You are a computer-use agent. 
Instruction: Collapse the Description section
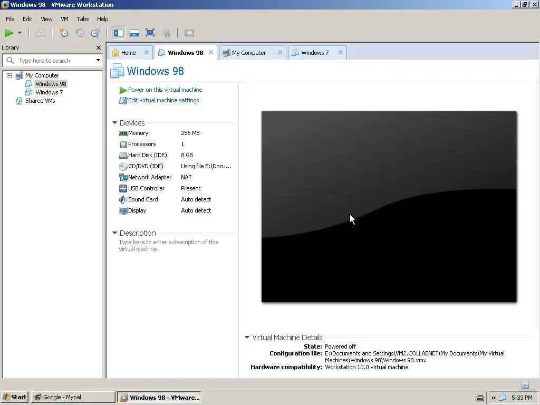coord(114,233)
